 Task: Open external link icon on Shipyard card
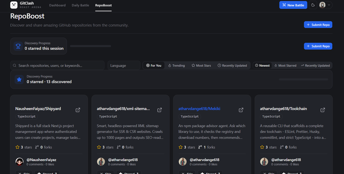[78, 110]
